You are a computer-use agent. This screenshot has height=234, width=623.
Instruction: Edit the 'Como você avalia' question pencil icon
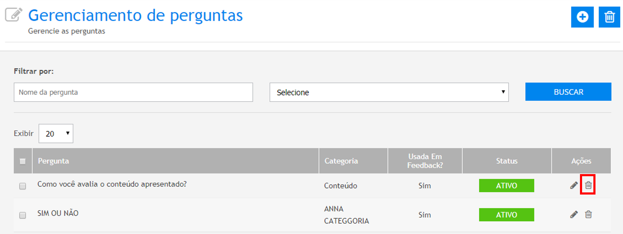(574, 185)
